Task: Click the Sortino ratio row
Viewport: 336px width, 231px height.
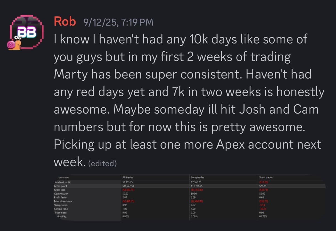Action: (x=60, y=209)
